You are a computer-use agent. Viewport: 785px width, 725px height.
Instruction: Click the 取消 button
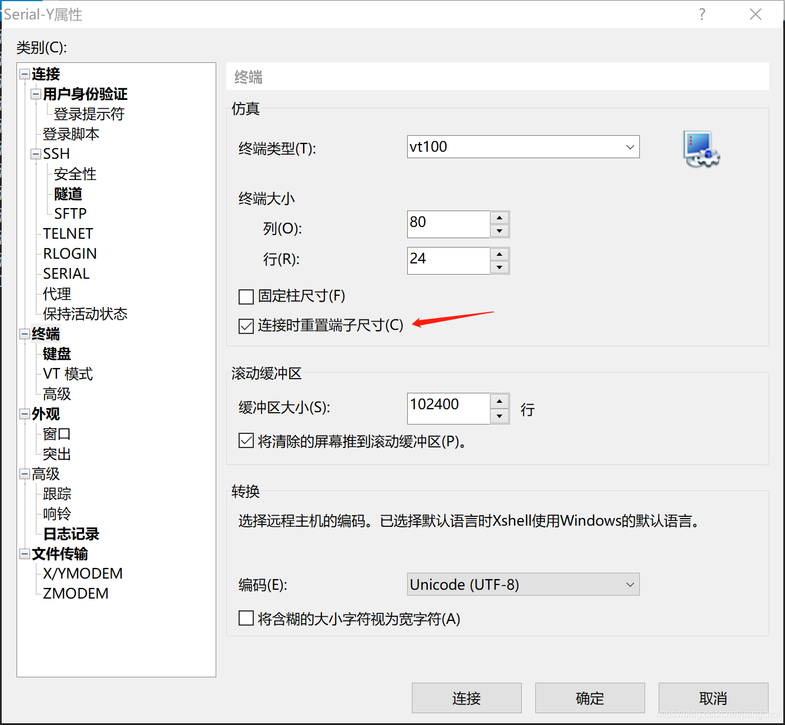point(713,698)
